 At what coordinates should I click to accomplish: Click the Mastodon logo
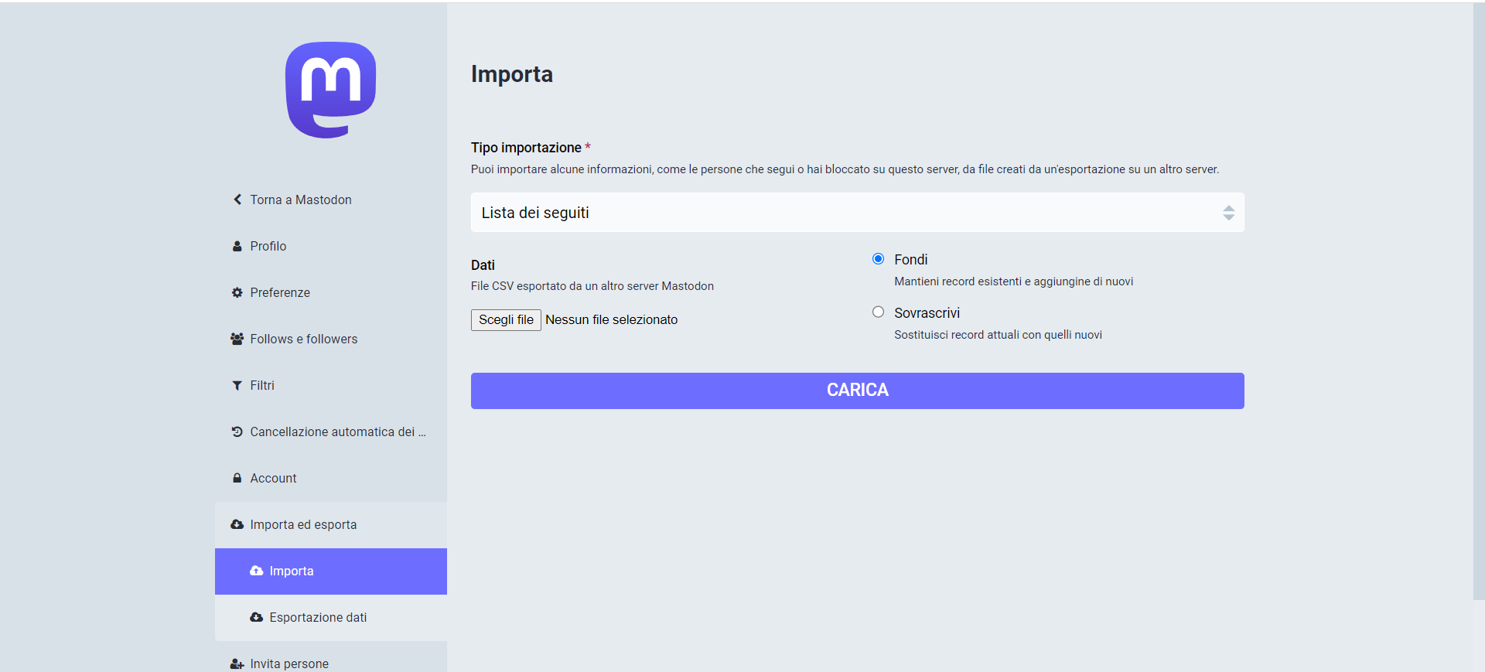click(330, 90)
